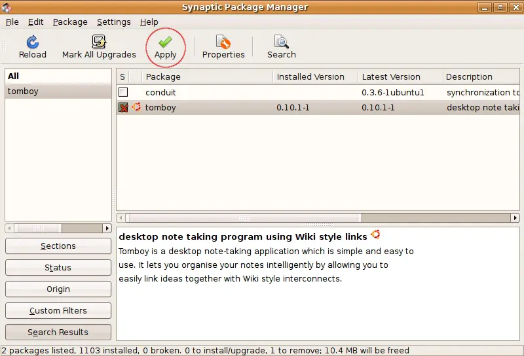The height and width of the screenshot is (356, 524).
Task: Open the Custom Filters view
Action: tap(58, 311)
